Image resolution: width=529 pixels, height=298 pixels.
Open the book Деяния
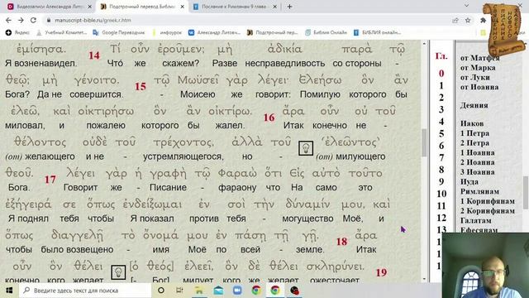[474, 105]
